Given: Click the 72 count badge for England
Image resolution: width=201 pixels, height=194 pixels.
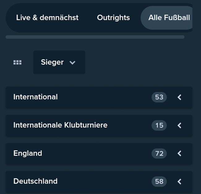Looking at the screenshot, I should point(159,153).
